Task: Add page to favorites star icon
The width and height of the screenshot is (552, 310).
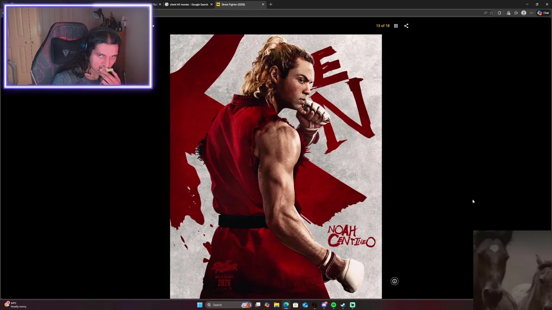Action: coord(492,13)
